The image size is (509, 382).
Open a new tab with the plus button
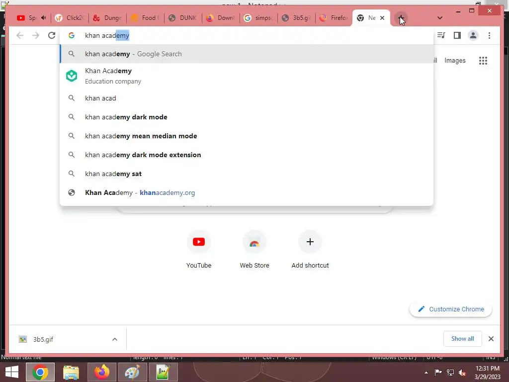pos(401,18)
